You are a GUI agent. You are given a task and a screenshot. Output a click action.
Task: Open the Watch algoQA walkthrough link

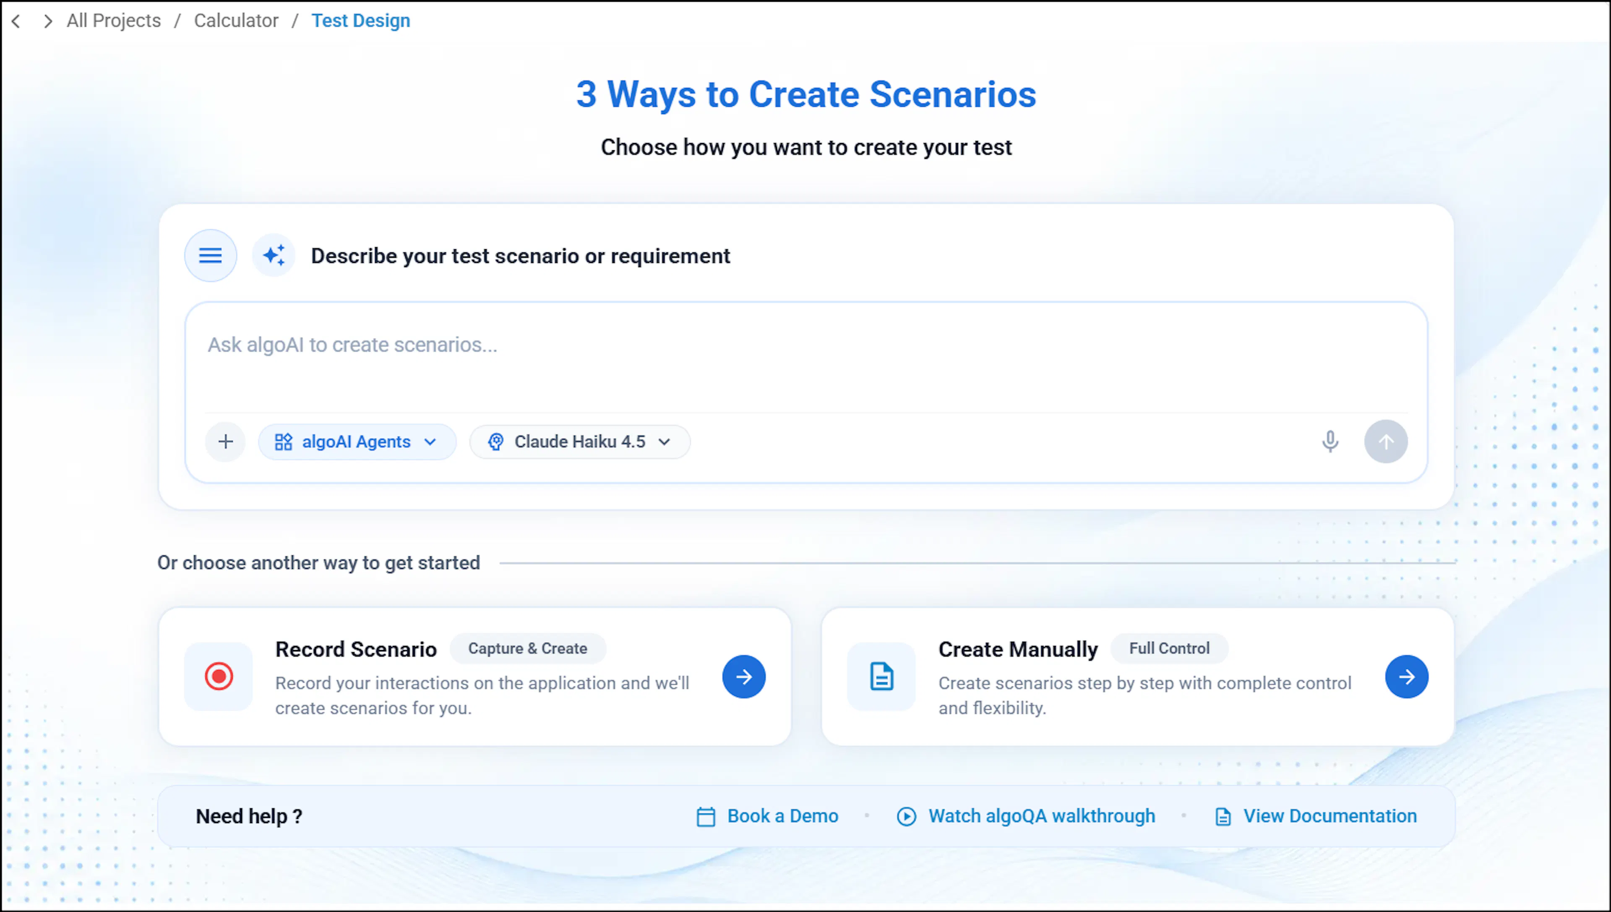tap(1026, 816)
